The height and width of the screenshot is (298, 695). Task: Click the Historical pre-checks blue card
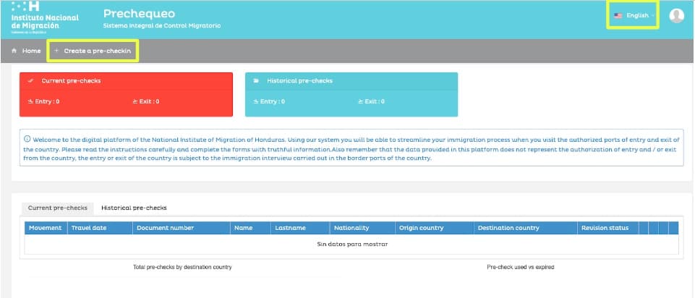[351, 94]
